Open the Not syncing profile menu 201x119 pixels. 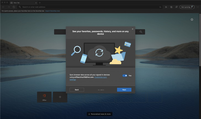click(187, 7)
